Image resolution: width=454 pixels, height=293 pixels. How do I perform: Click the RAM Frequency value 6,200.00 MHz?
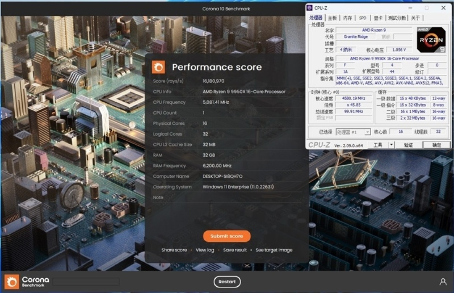(x=217, y=166)
